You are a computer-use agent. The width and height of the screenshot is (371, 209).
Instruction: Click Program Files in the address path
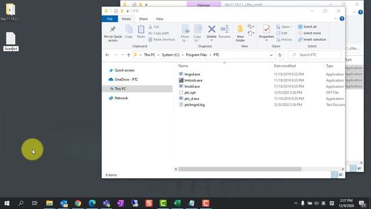pyautogui.click(x=196, y=55)
